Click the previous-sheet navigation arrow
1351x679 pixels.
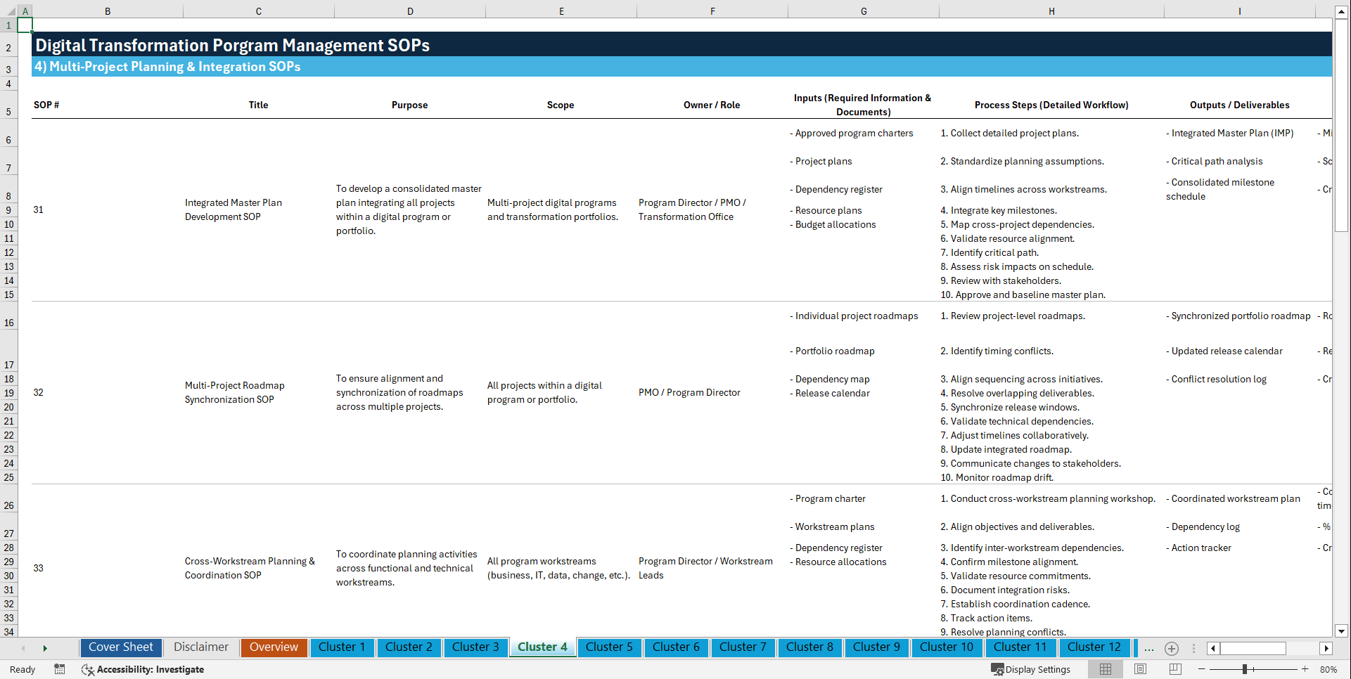(23, 648)
